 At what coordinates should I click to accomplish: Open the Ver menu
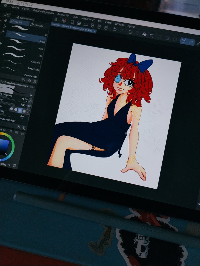click(x=100, y=21)
